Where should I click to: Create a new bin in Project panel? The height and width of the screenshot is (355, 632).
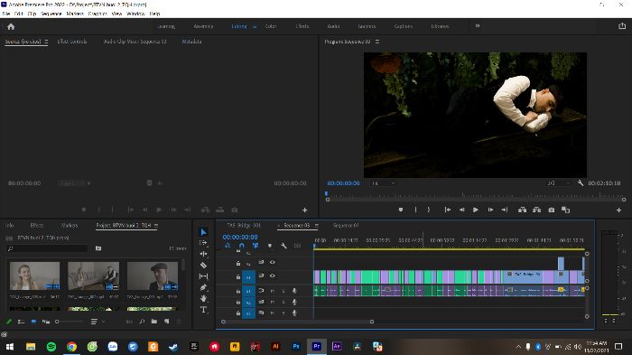(x=154, y=322)
